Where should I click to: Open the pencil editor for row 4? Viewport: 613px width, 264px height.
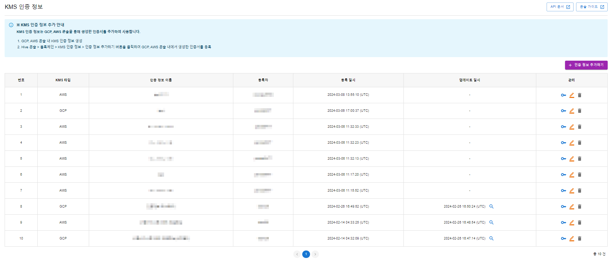572,143
